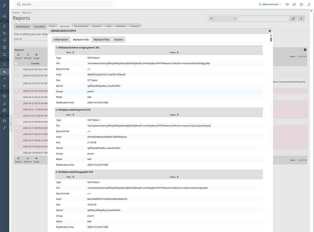Expand the Administrator account menu
This screenshot has height=232, width=314.
[270, 4]
